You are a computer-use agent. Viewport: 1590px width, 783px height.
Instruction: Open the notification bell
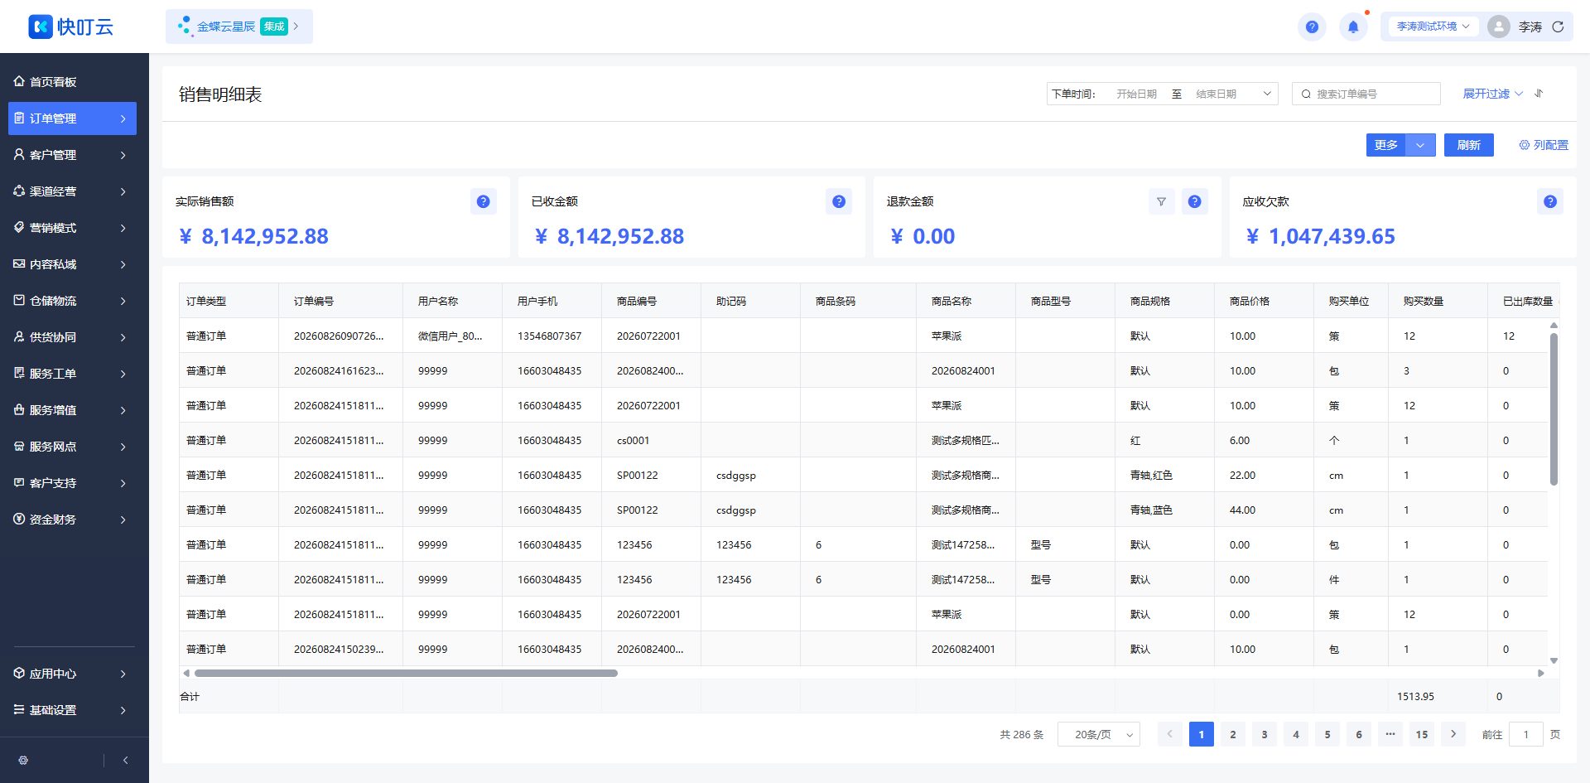click(x=1353, y=27)
